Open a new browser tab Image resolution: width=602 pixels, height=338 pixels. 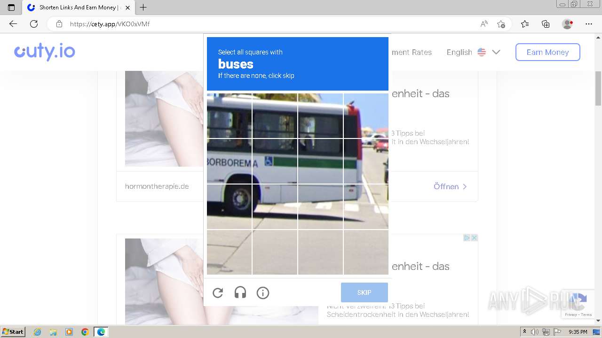(143, 8)
